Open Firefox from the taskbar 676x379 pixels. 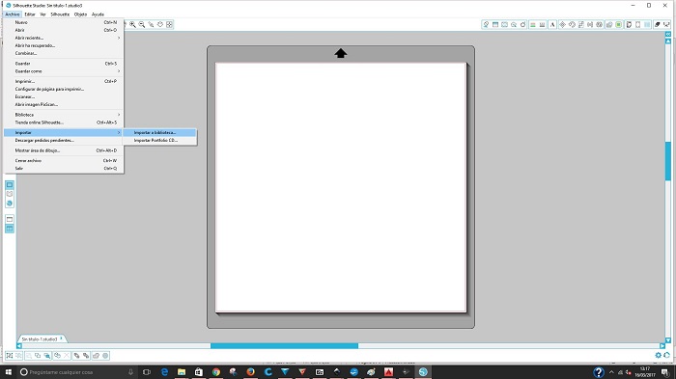(250, 372)
